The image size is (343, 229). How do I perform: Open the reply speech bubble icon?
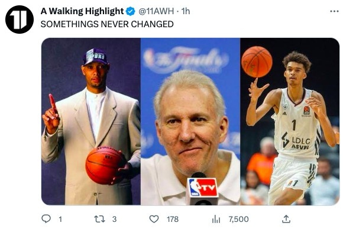click(46, 219)
